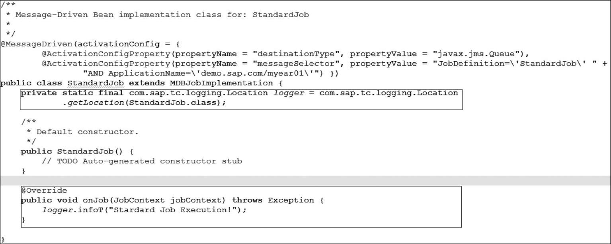Place cursor on class name StandardJob
Image resolution: width=611 pixels, height=244 pixels.
[96, 83]
